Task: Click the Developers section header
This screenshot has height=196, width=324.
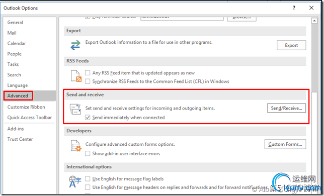Action: click(x=185, y=131)
